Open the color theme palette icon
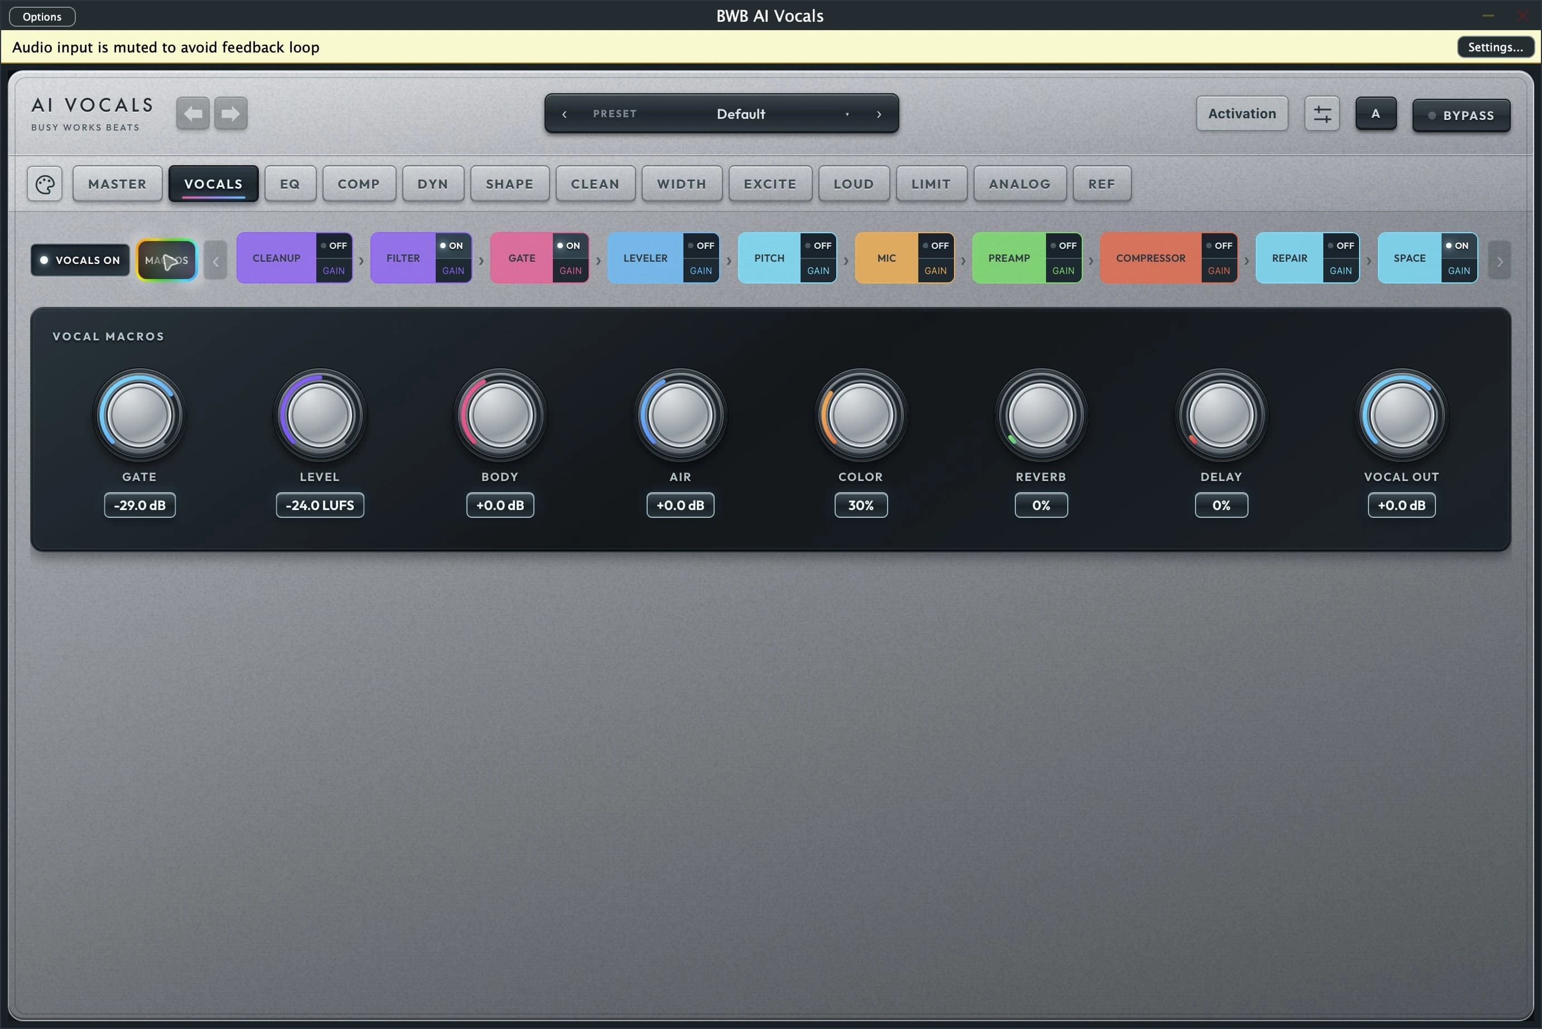Viewport: 1542px width, 1029px height. (x=45, y=184)
